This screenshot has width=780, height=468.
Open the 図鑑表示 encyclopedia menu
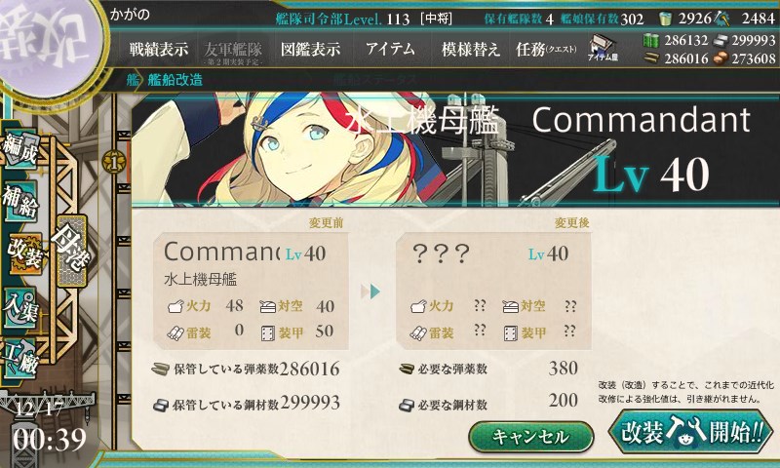tap(310, 49)
